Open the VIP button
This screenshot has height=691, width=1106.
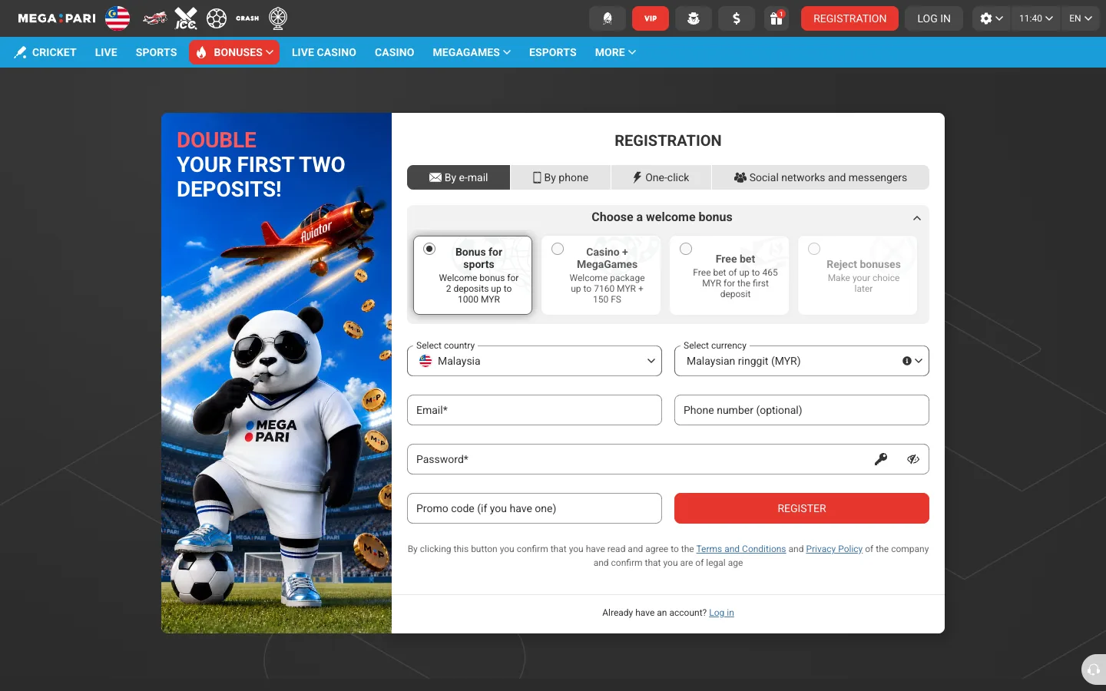tap(651, 18)
